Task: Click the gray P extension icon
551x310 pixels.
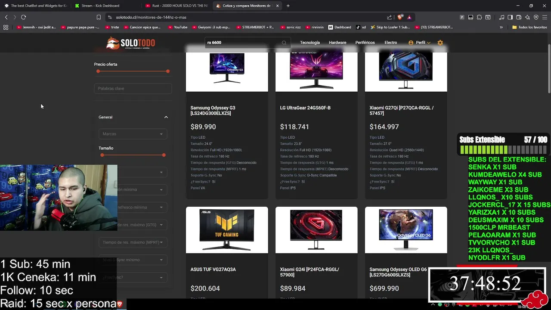Action: [x=462, y=17]
